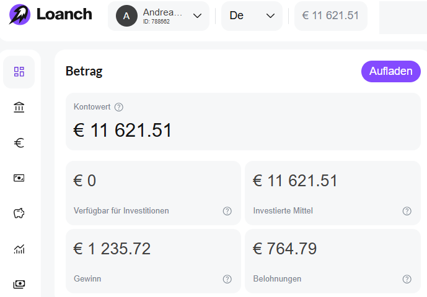Click the header balance € 11 621.51
Image resolution: width=427 pixels, height=297 pixels.
(330, 16)
